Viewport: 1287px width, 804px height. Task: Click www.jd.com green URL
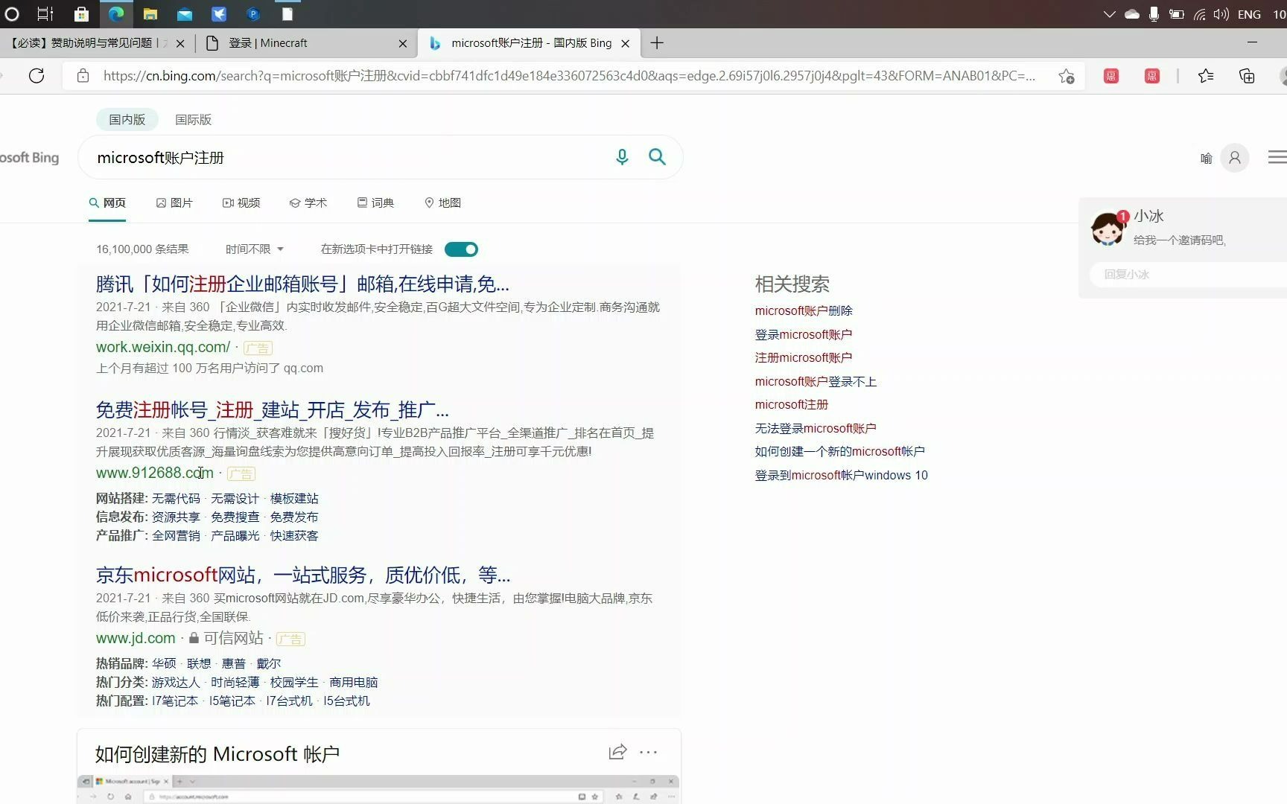(x=136, y=638)
